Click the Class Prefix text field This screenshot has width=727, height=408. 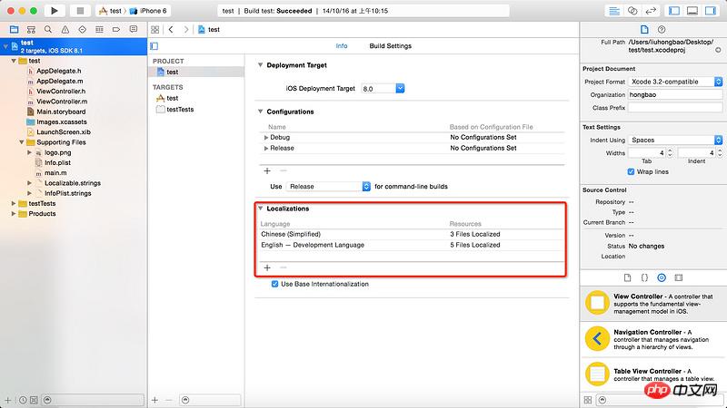[x=675, y=107]
